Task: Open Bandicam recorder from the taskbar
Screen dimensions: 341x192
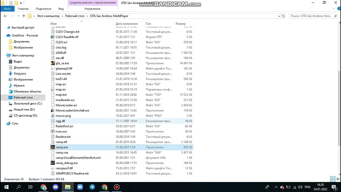Action: pos(117,187)
